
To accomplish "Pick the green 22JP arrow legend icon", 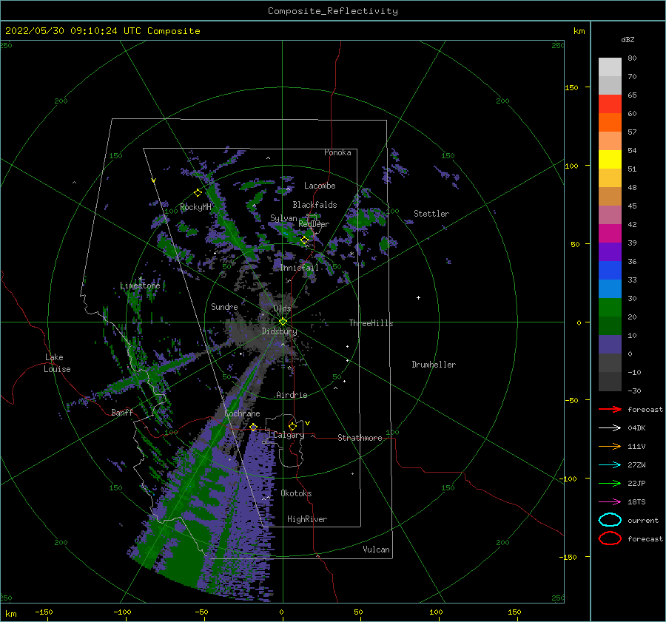I will 610,483.
